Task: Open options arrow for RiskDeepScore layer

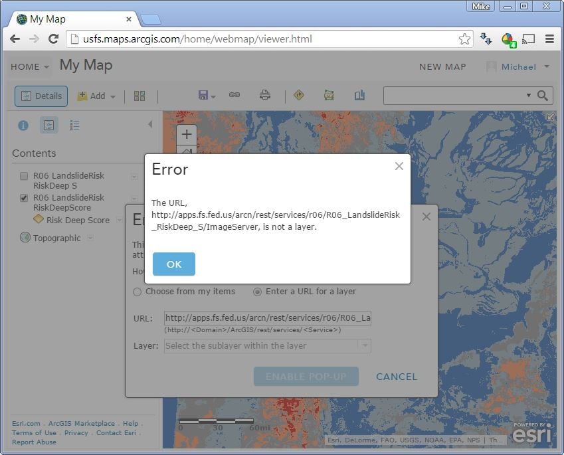Action: 134,199
